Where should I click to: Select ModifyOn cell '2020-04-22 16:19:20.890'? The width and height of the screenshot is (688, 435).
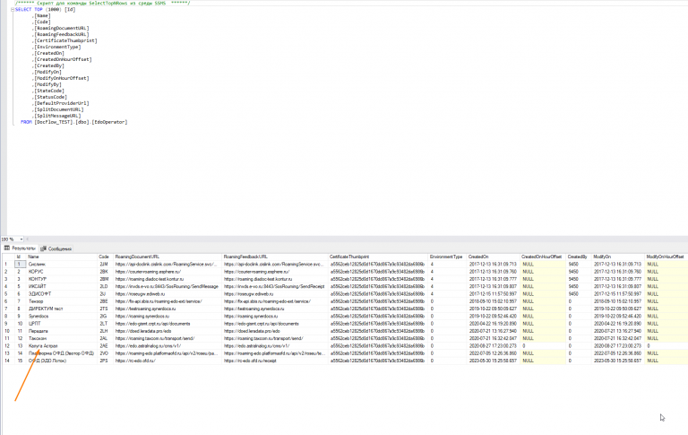pos(618,324)
